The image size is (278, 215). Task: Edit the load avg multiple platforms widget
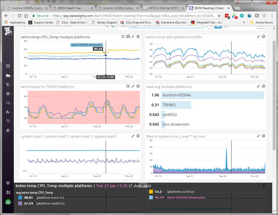pyautogui.click(x=258, y=86)
